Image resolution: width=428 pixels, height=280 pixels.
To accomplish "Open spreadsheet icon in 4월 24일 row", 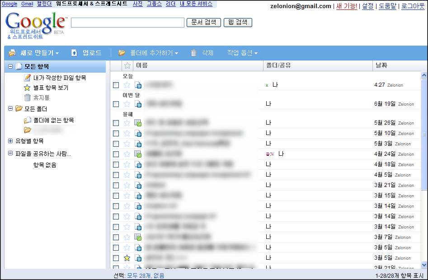I will point(138,154).
